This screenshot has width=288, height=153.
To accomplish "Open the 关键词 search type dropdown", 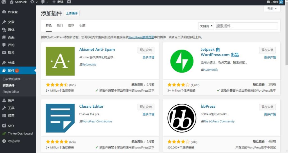I will (206, 26).
